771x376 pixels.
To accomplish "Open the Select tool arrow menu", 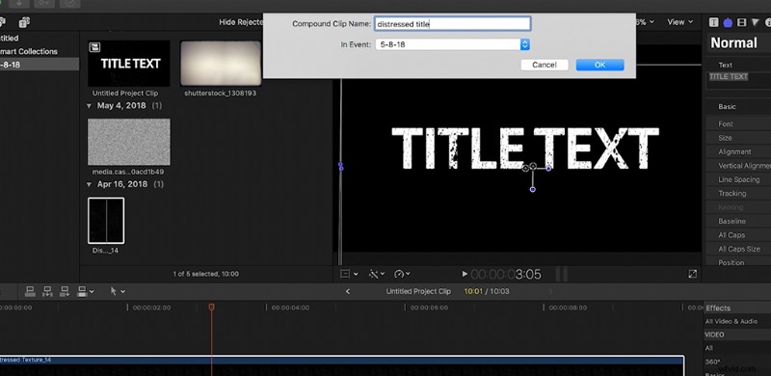I will pos(117,291).
